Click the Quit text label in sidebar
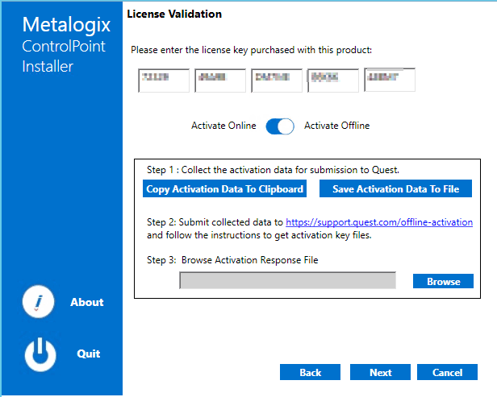497x397 pixels. point(88,354)
